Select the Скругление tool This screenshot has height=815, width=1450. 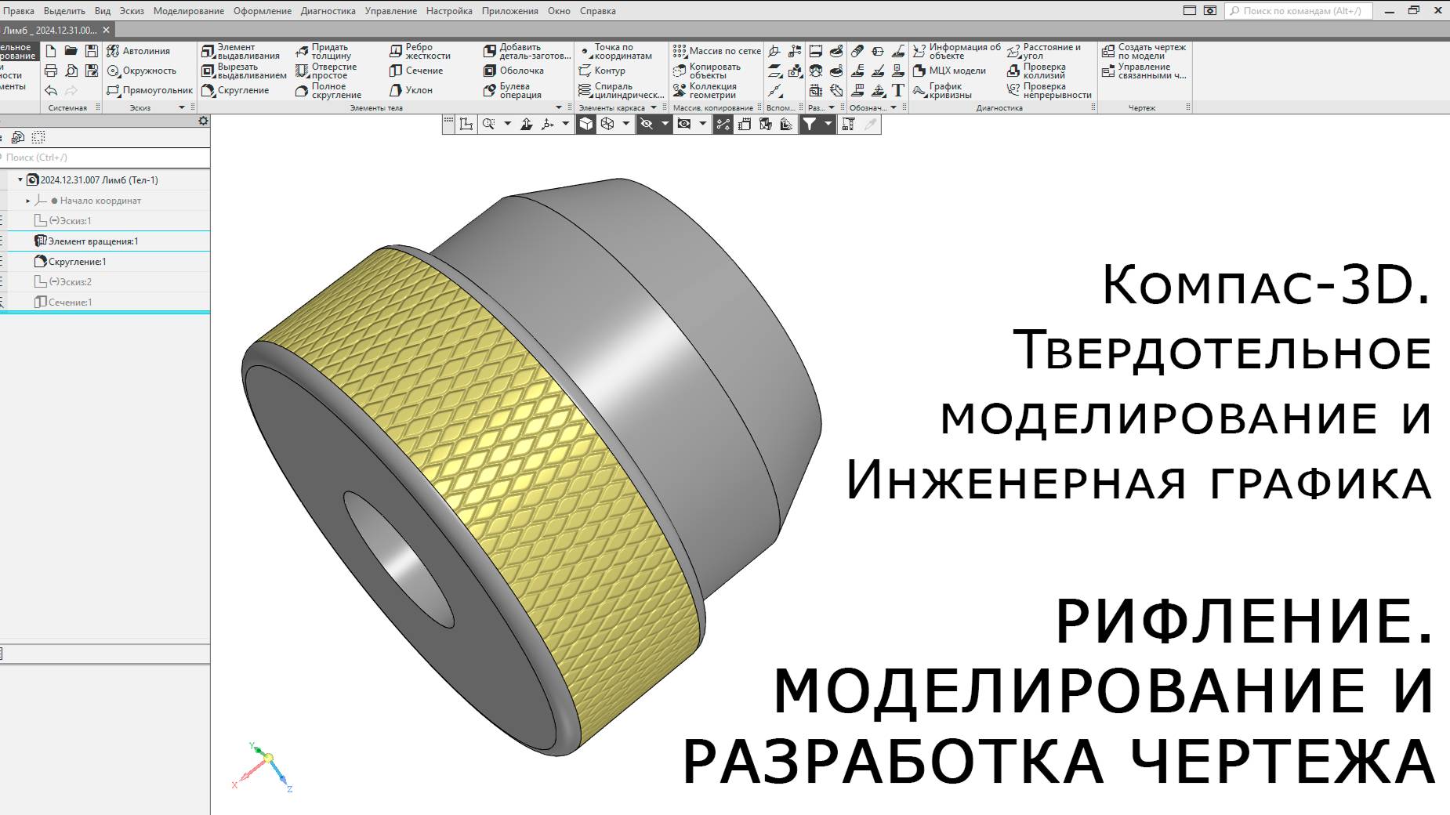[235, 90]
